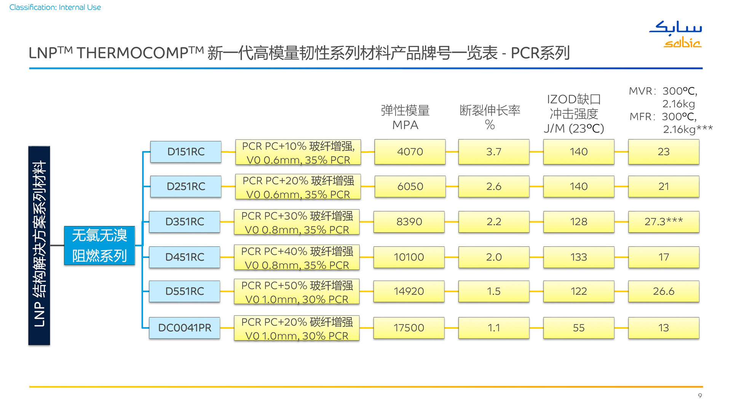Select the 'Classification: Internal Use' label

[55, 7]
